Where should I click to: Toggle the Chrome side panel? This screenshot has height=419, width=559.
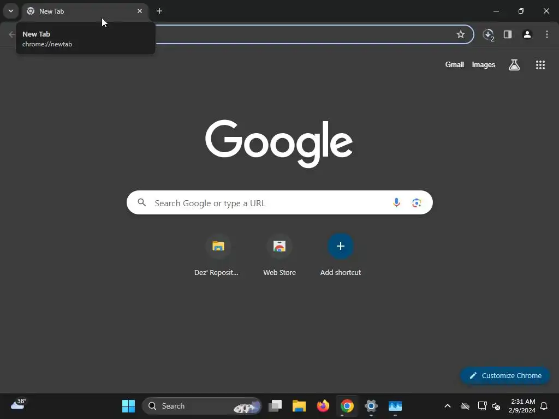coord(508,34)
